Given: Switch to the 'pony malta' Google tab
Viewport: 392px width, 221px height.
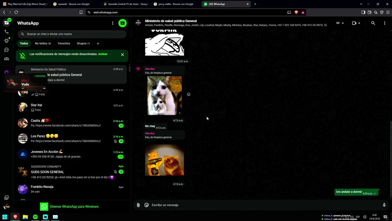Looking at the screenshot, I should [x=176, y=4].
